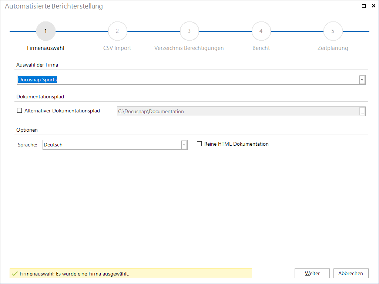The image size is (379, 284).
Task: Click the Deutsch language combo box
Action: coord(115,145)
